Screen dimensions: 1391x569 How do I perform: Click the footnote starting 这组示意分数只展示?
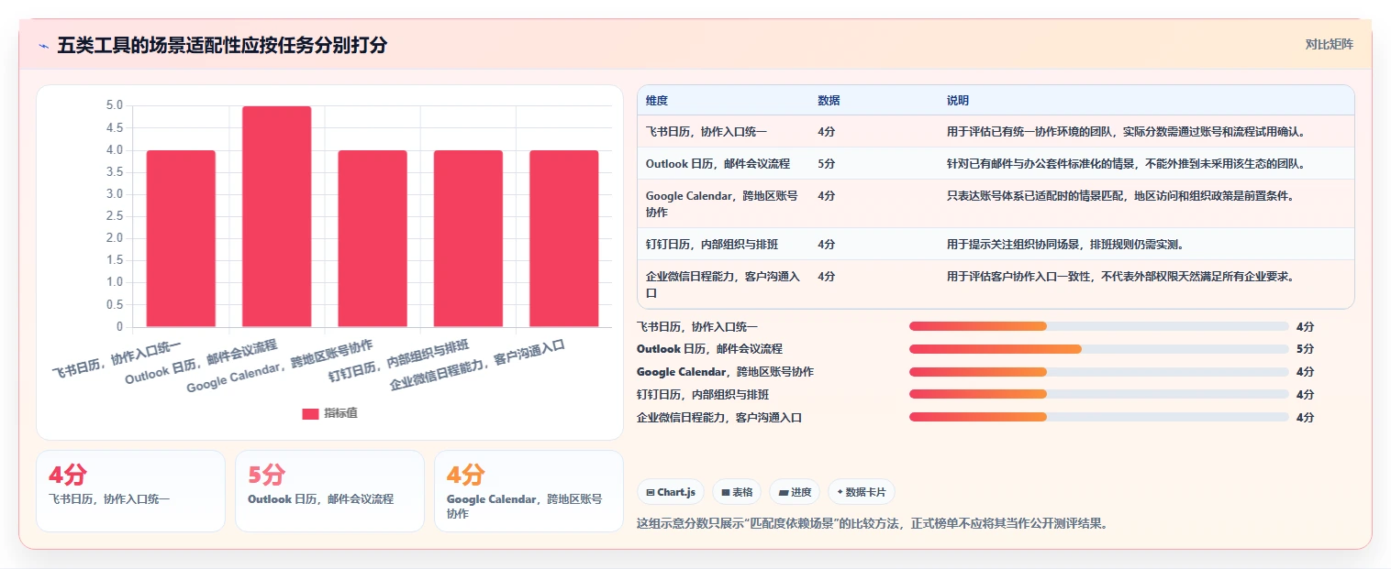[873, 524]
